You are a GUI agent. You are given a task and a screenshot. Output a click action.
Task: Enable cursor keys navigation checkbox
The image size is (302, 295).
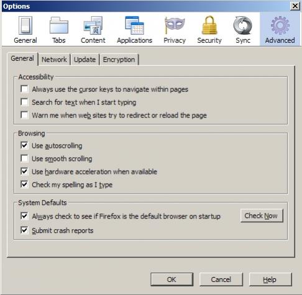24,89
